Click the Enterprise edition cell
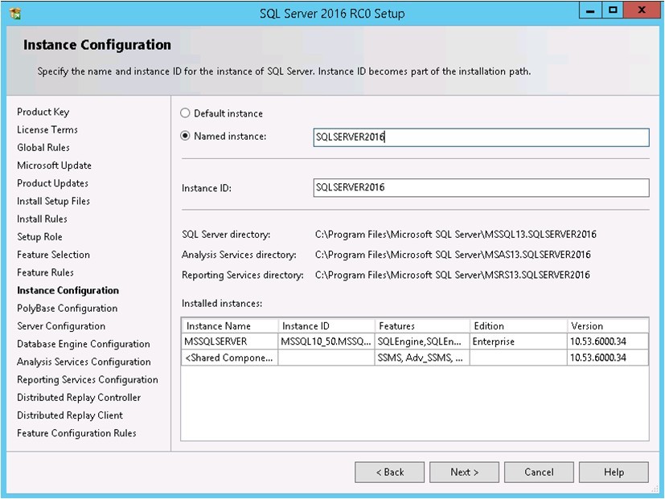 coord(519,342)
